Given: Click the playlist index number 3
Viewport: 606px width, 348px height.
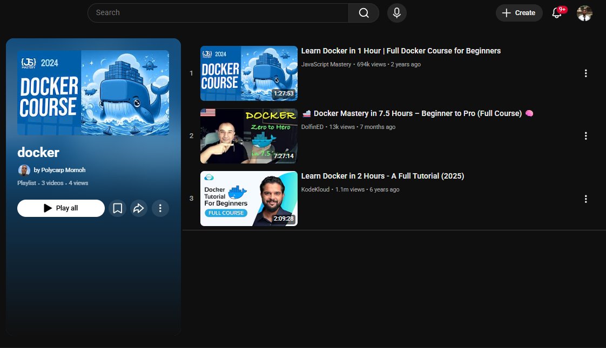Looking at the screenshot, I should point(191,199).
